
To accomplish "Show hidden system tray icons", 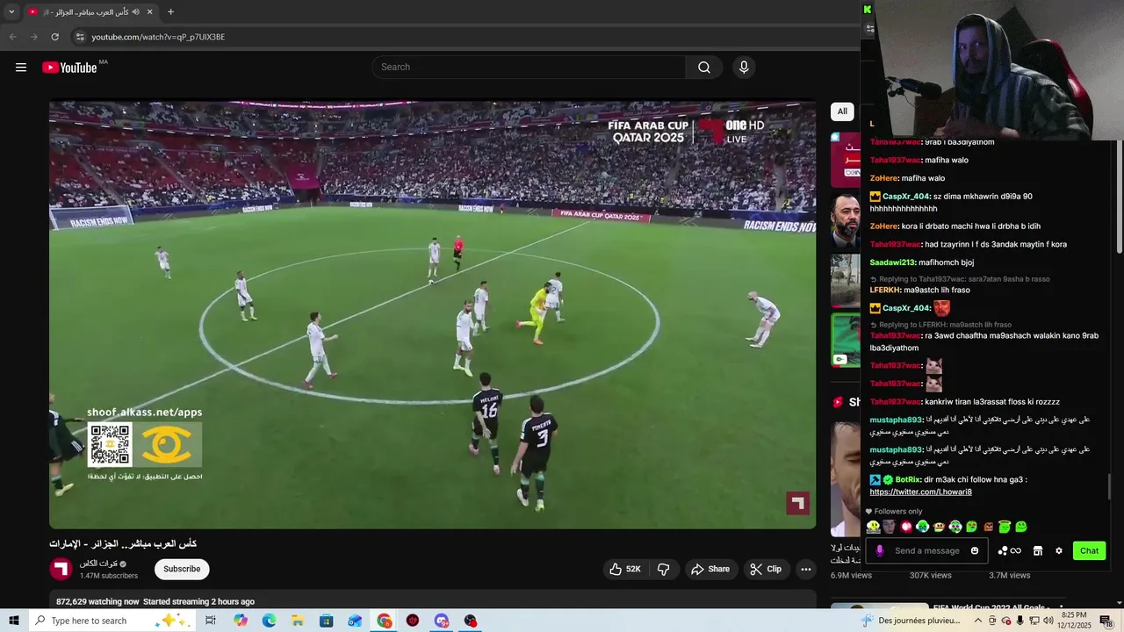I will coord(978,621).
